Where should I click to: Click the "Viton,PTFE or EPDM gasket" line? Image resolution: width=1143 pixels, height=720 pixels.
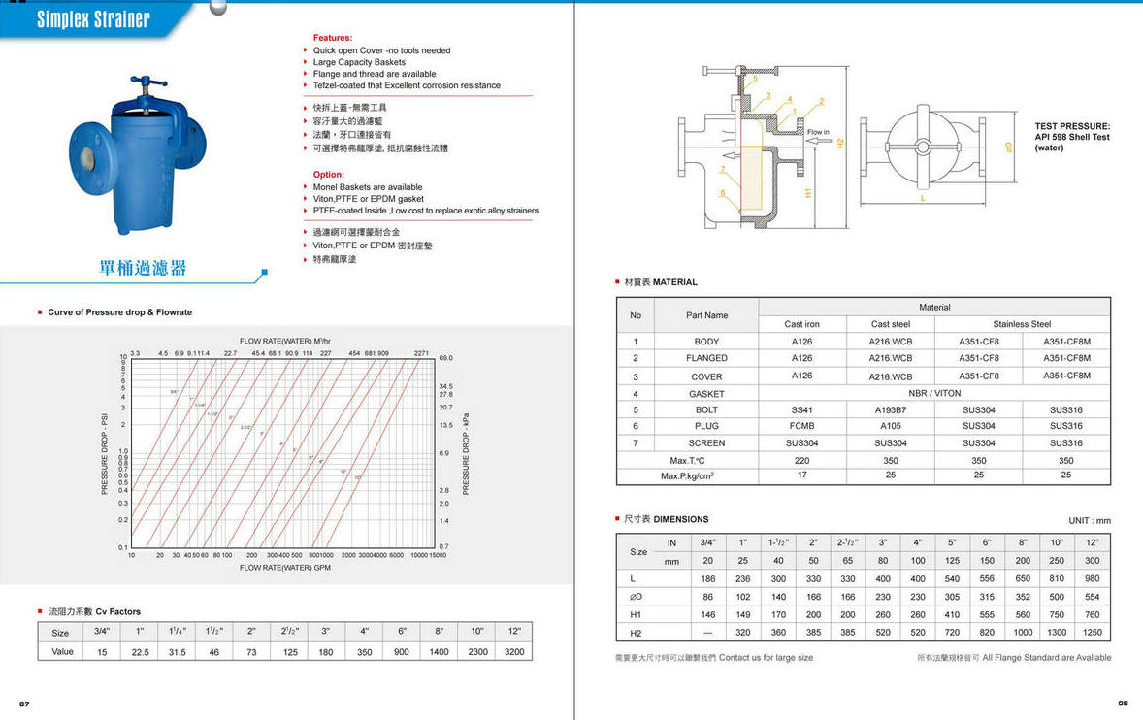369,199
